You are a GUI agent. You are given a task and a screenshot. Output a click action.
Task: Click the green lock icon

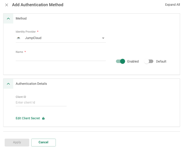(43, 118)
